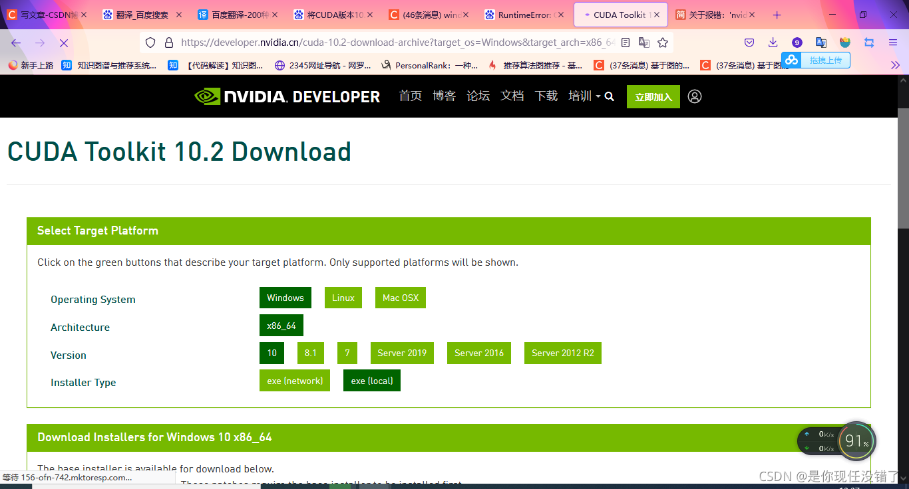Click the 立即加入 button
This screenshot has width=909, height=489.
(x=653, y=96)
